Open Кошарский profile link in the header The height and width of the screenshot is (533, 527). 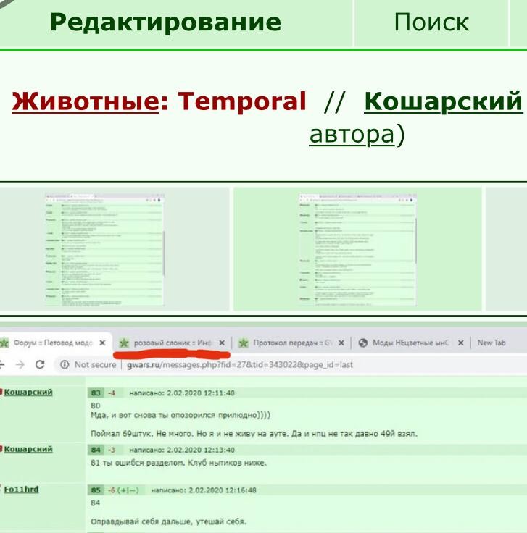point(444,101)
